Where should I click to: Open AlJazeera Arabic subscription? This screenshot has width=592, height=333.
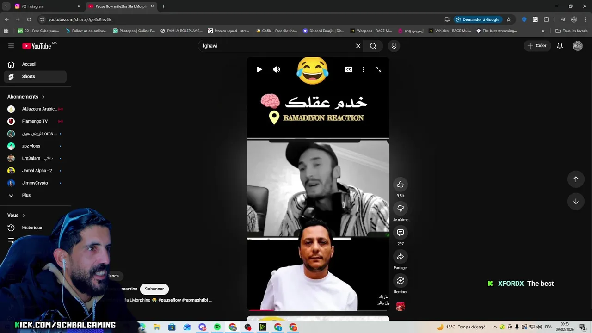click(x=35, y=109)
